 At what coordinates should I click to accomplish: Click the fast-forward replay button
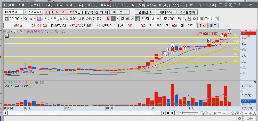tap(177, 113)
